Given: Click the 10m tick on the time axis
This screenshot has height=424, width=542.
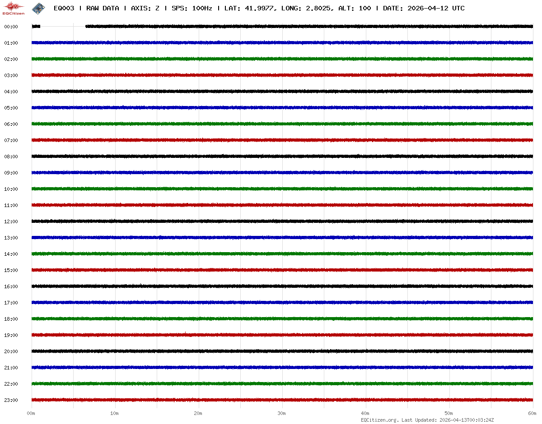Looking at the screenshot, I should click(115, 413).
